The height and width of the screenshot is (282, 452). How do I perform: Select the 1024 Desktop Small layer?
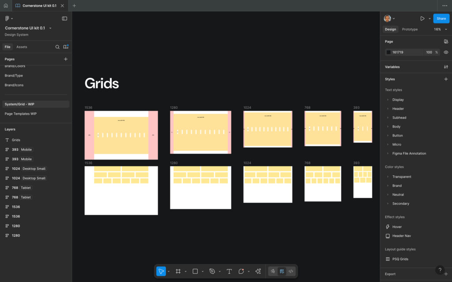tap(29, 169)
